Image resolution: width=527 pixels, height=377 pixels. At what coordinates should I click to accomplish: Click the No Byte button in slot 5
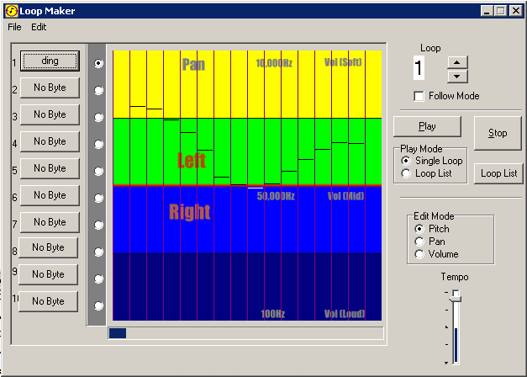pos(50,168)
